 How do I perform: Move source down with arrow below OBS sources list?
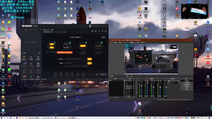tap(134, 97)
